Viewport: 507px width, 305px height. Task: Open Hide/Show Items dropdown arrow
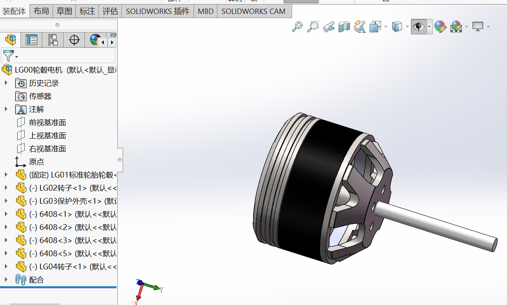coord(429,27)
